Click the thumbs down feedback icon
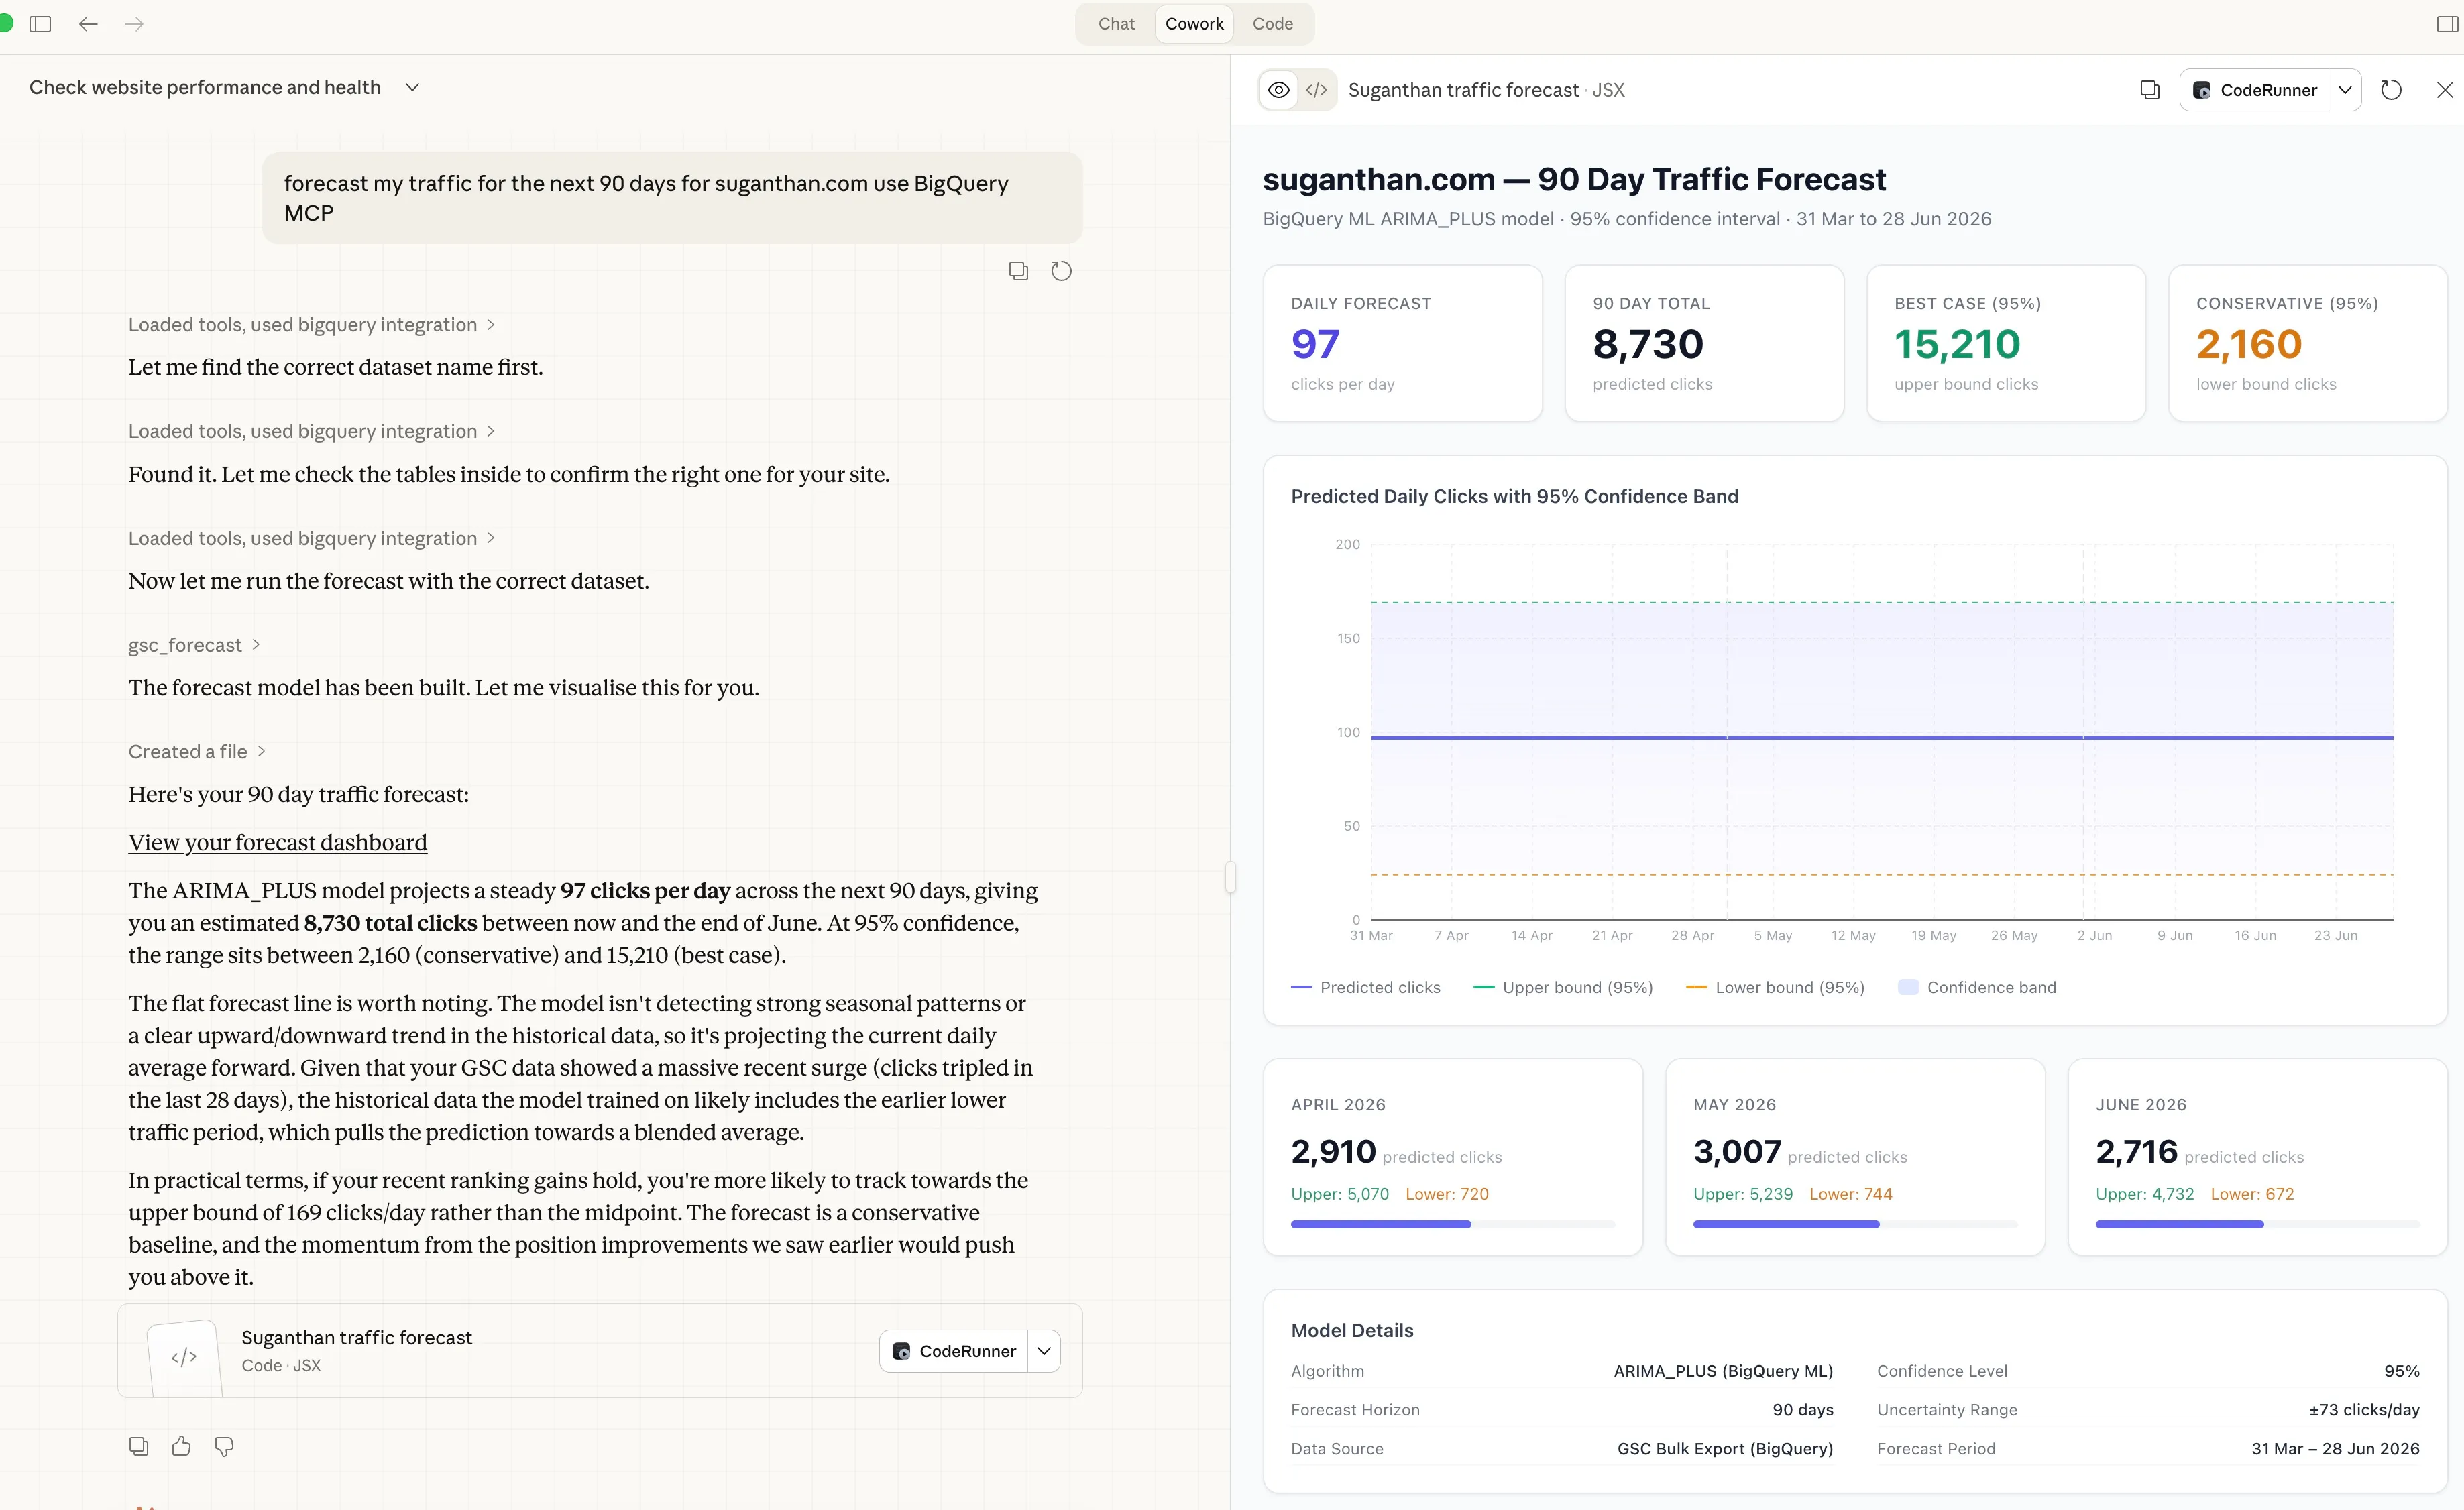This screenshot has height=1510, width=2464. (x=224, y=1446)
